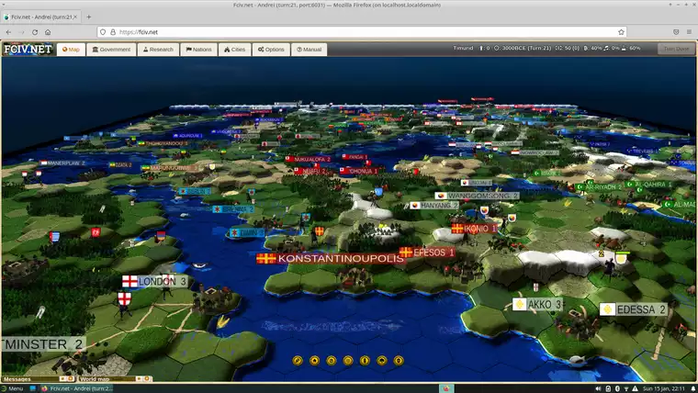This screenshot has width=698, height=393.
Task: Open a new Firefox tab
Action: click(x=88, y=17)
